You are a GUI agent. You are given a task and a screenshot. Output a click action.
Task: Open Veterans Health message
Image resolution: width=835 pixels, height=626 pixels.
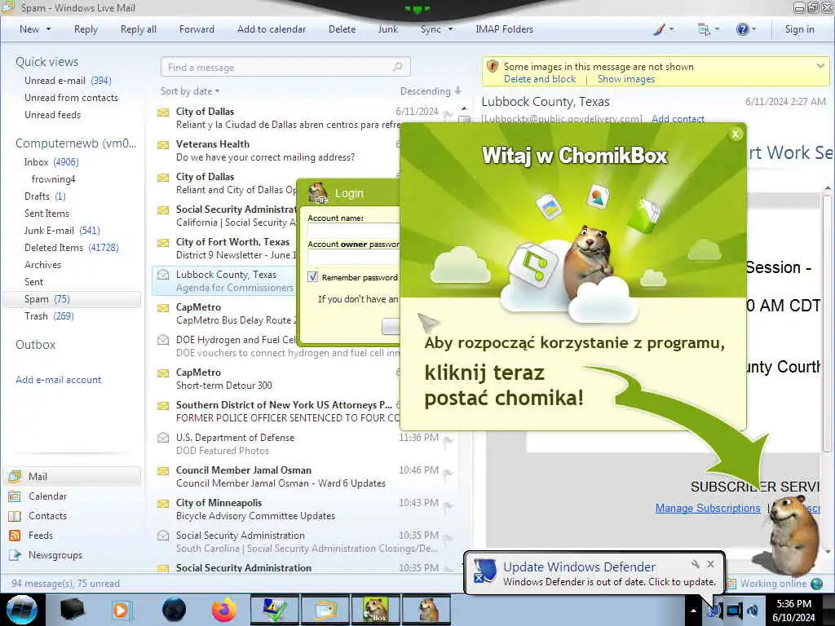pos(277,151)
